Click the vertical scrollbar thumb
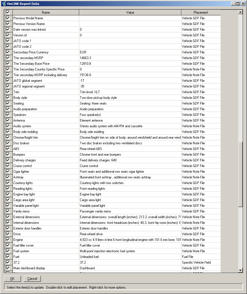 point(240,173)
